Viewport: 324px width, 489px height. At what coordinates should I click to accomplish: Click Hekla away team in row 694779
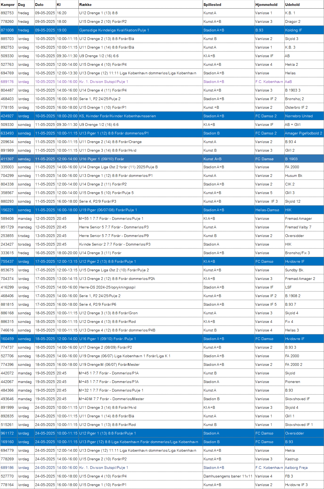coord(290,450)
